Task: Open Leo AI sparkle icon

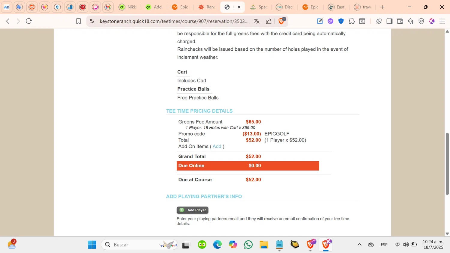Action: pos(411,21)
